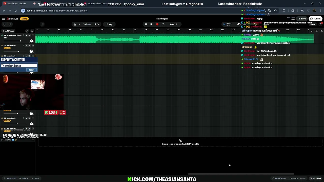
Task: Open the AutoPitch tab
Action: pos(10,178)
